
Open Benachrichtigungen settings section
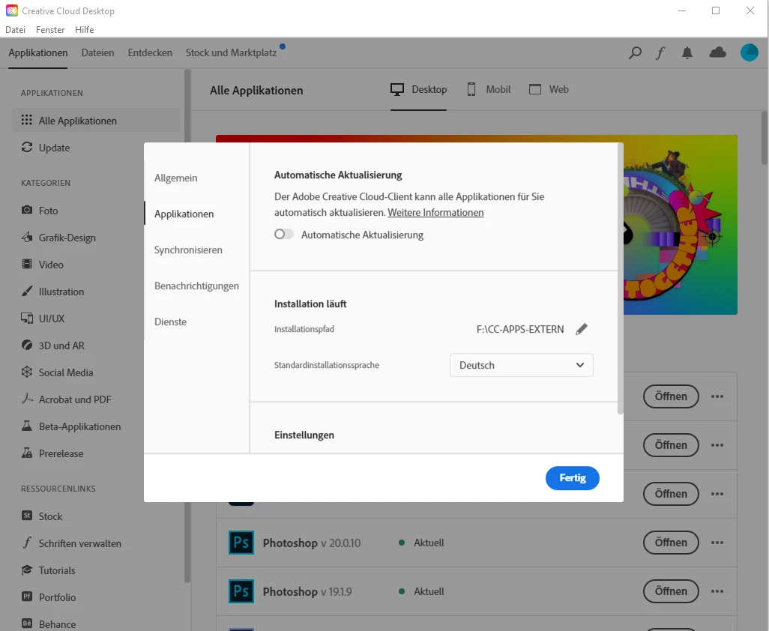tap(196, 286)
